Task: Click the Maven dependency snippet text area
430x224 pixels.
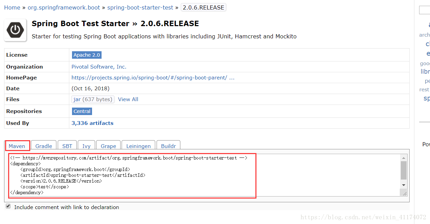Action: pos(204,175)
